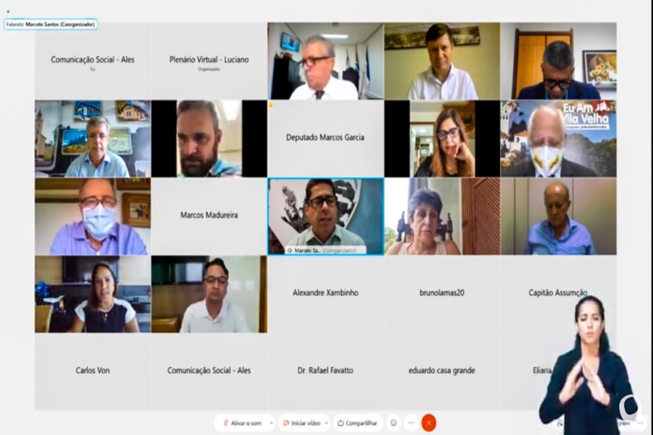
Task: Leave meeting with the red X button
Action: click(x=429, y=423)
